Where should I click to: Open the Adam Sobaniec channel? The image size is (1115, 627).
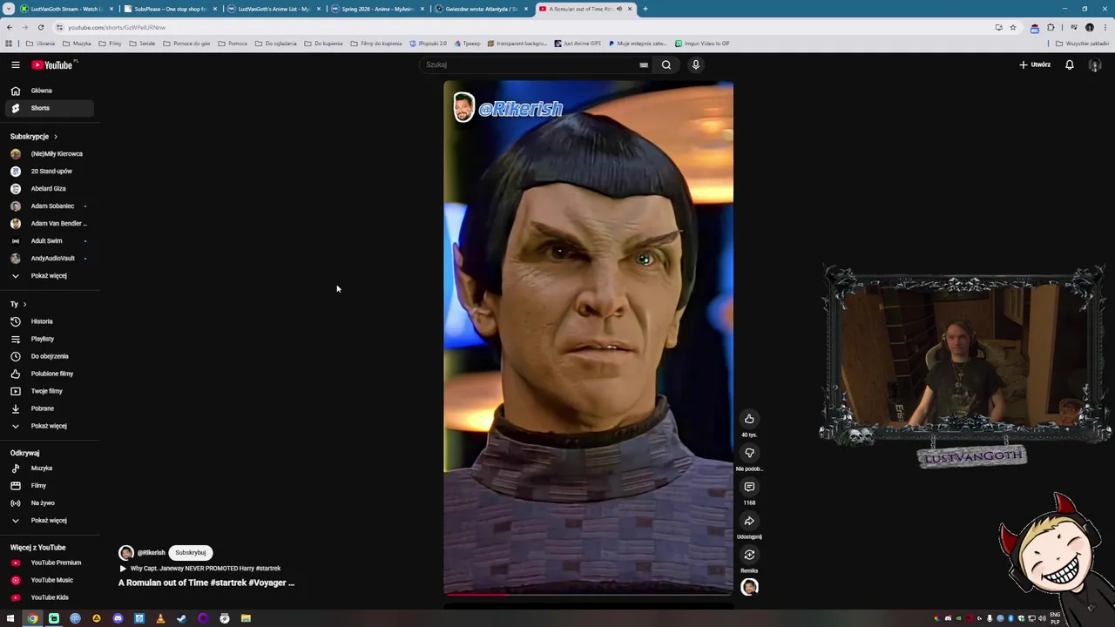tap(48, 206)
